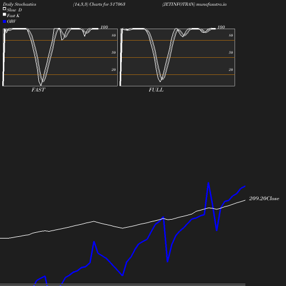The width and height of the screenshot is (286, 286).
Task: Click the '80' axis label in FULL chart
Action: point(231,35)
